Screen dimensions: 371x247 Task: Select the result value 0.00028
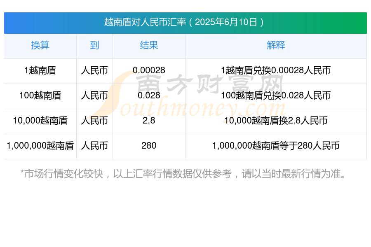149,70
